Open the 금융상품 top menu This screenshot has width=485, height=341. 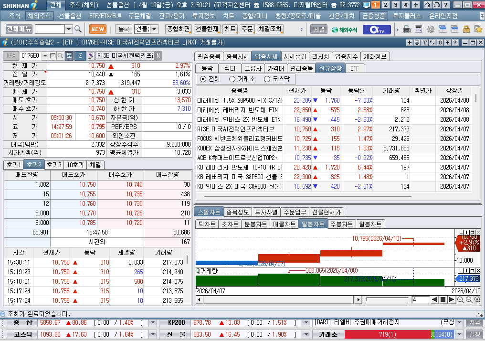[374, 16]
